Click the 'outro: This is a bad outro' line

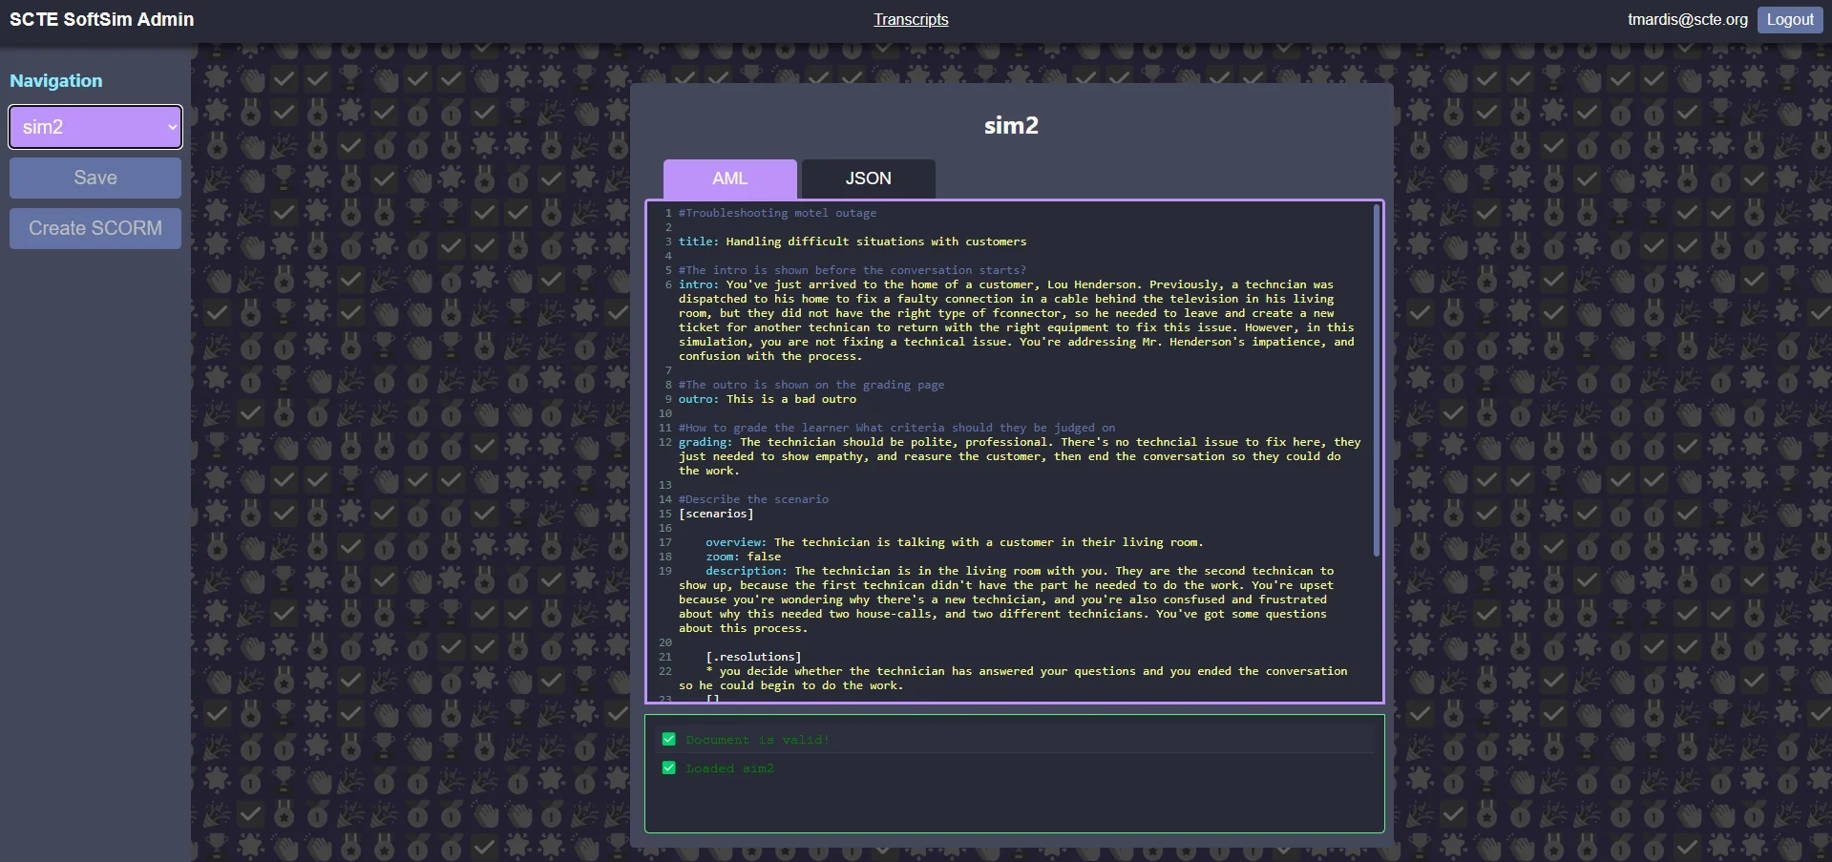tap(768, 399)
